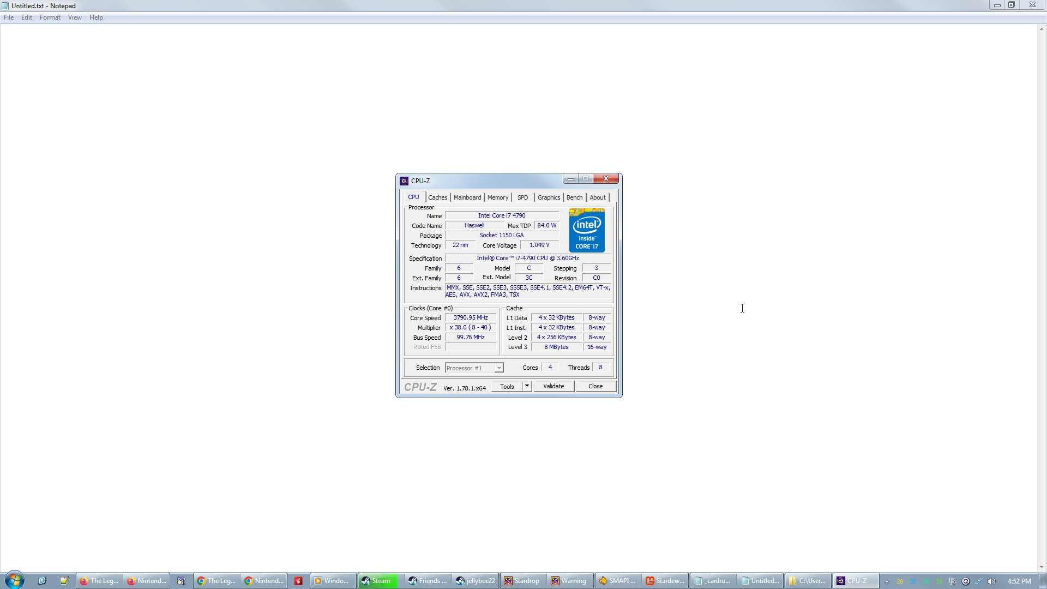Show hidden system tray icons
The image size is (1047, 589).
(887, 581)
